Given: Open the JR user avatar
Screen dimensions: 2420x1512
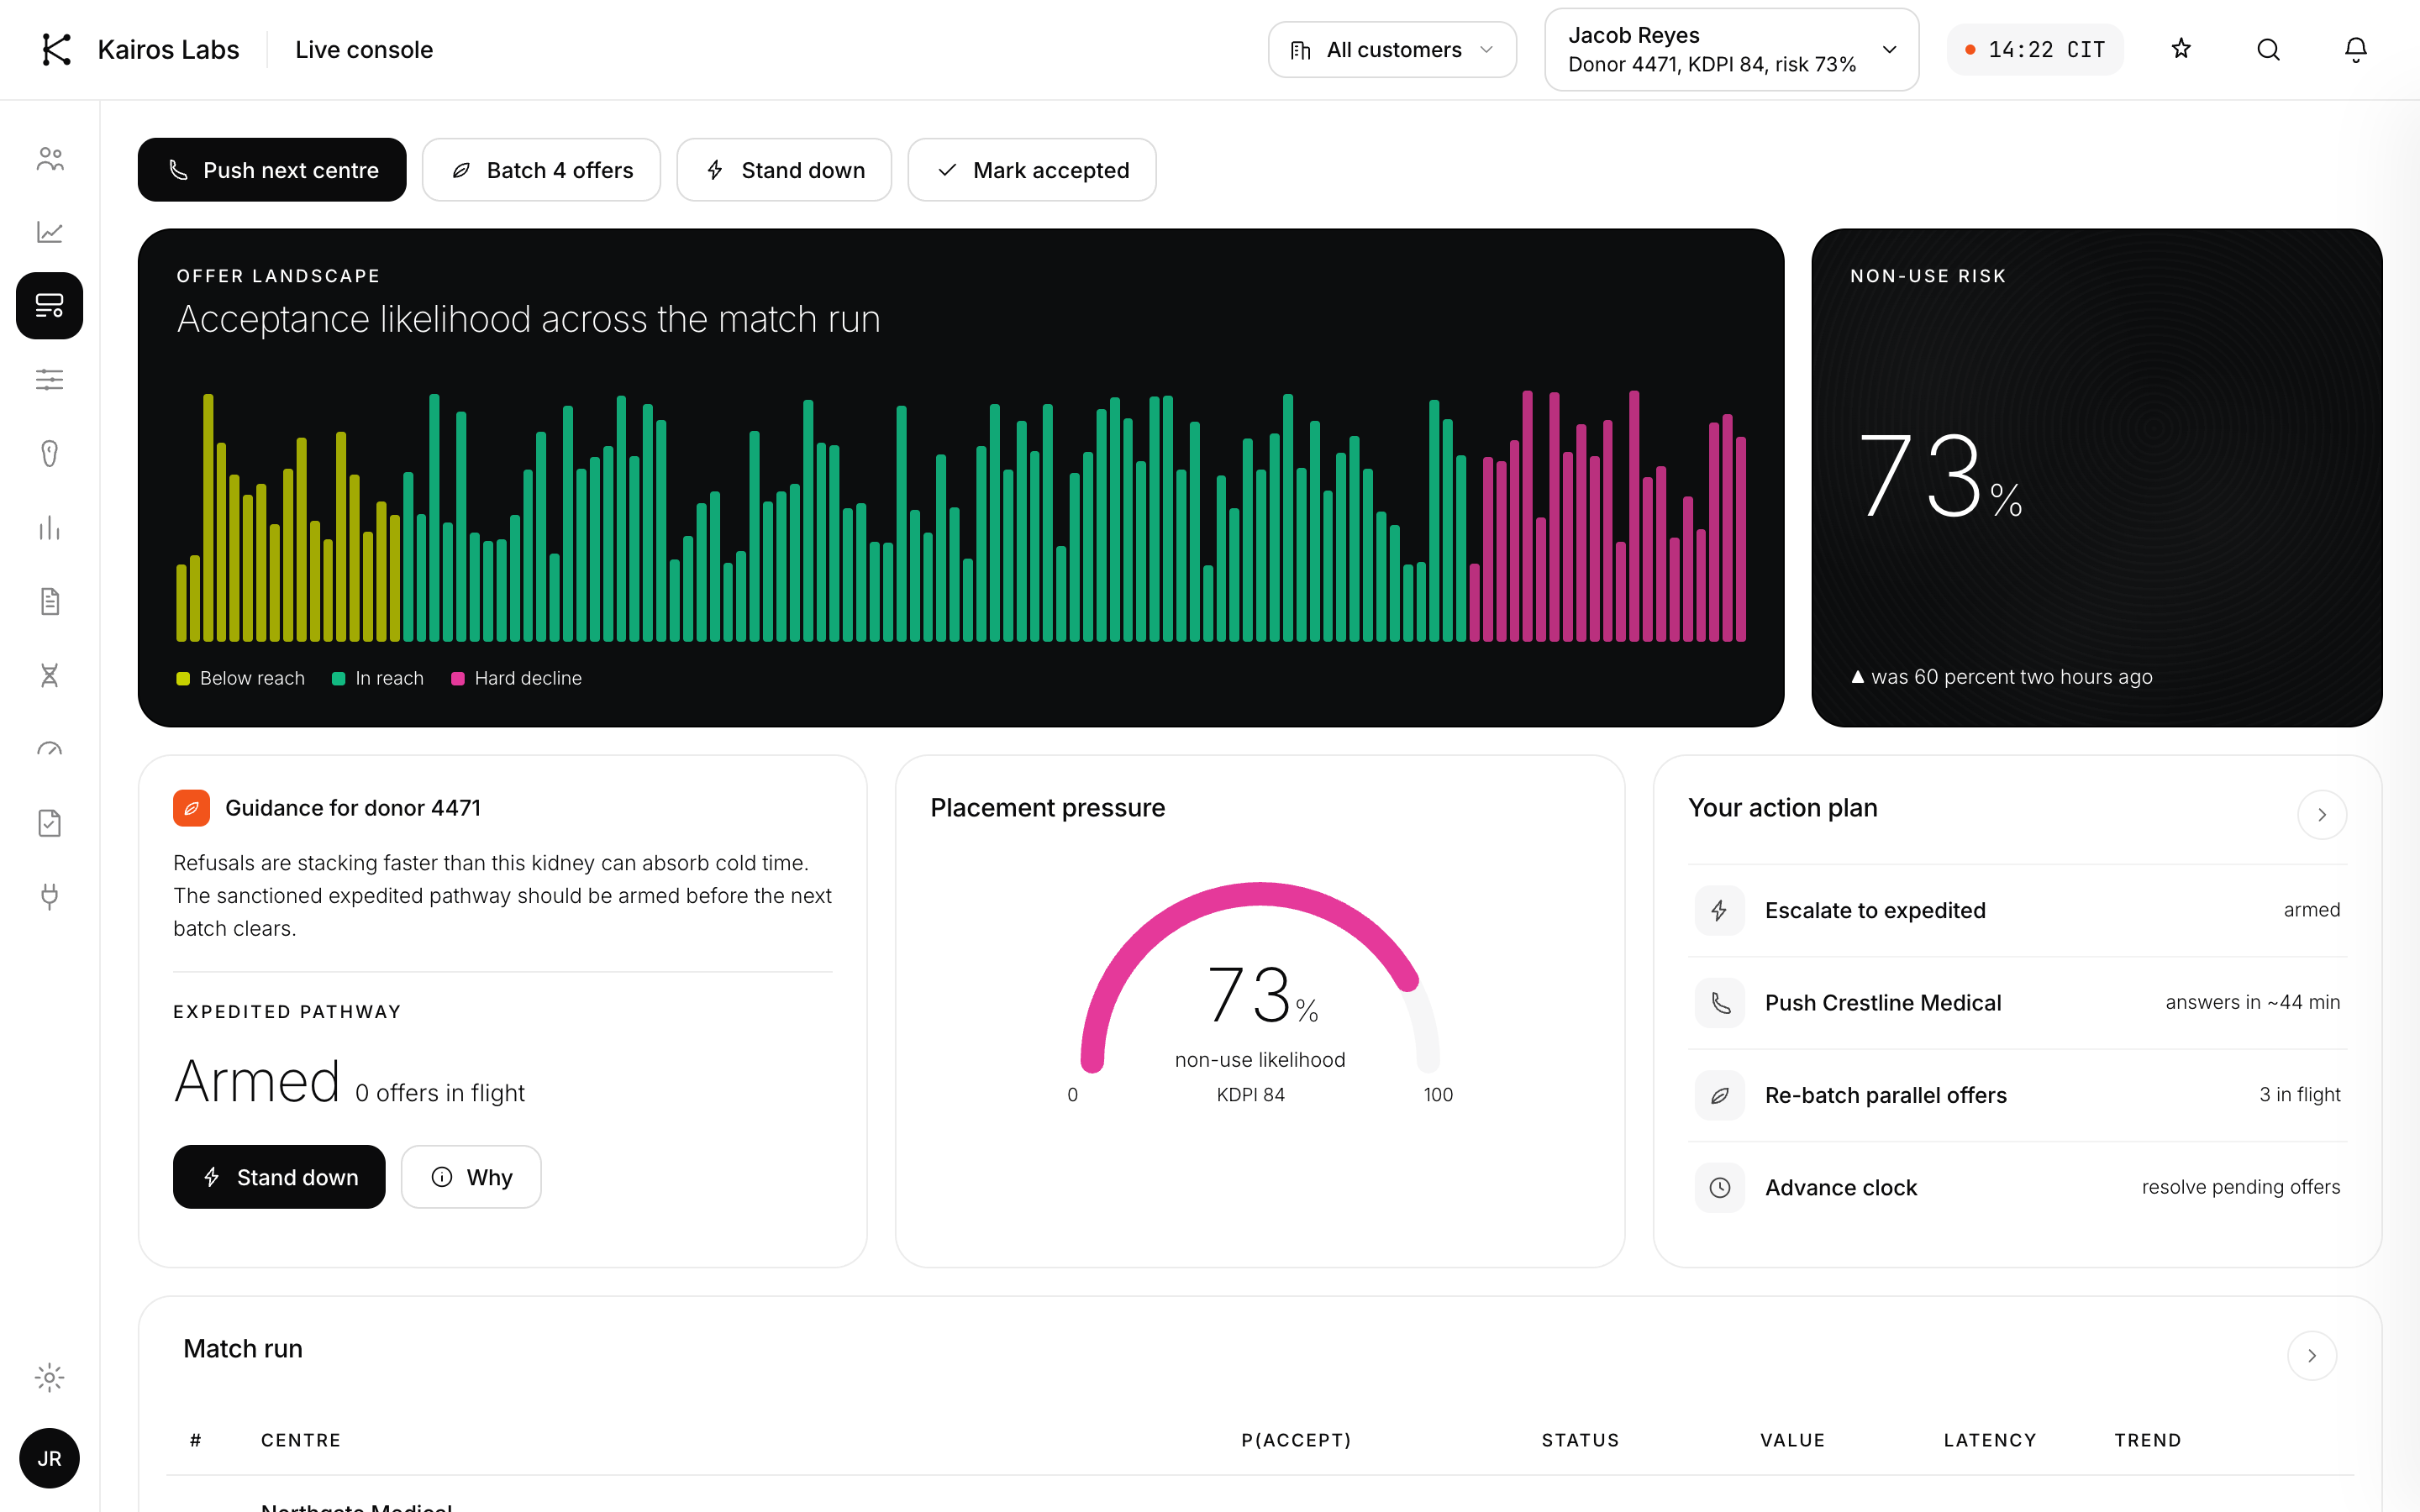Looking at the screenshot, I should [50, 1458].
